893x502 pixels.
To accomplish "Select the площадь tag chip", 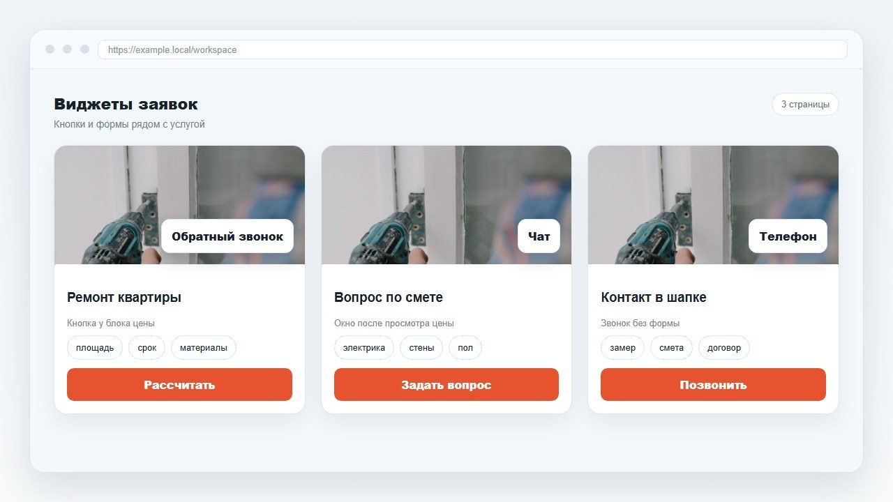I will (x=95, y=347).
